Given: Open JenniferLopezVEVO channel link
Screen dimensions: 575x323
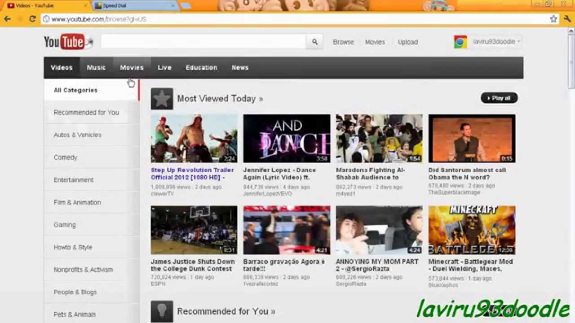Looking at the screenshot, I should pyautogui.click(x=267, y=194).
